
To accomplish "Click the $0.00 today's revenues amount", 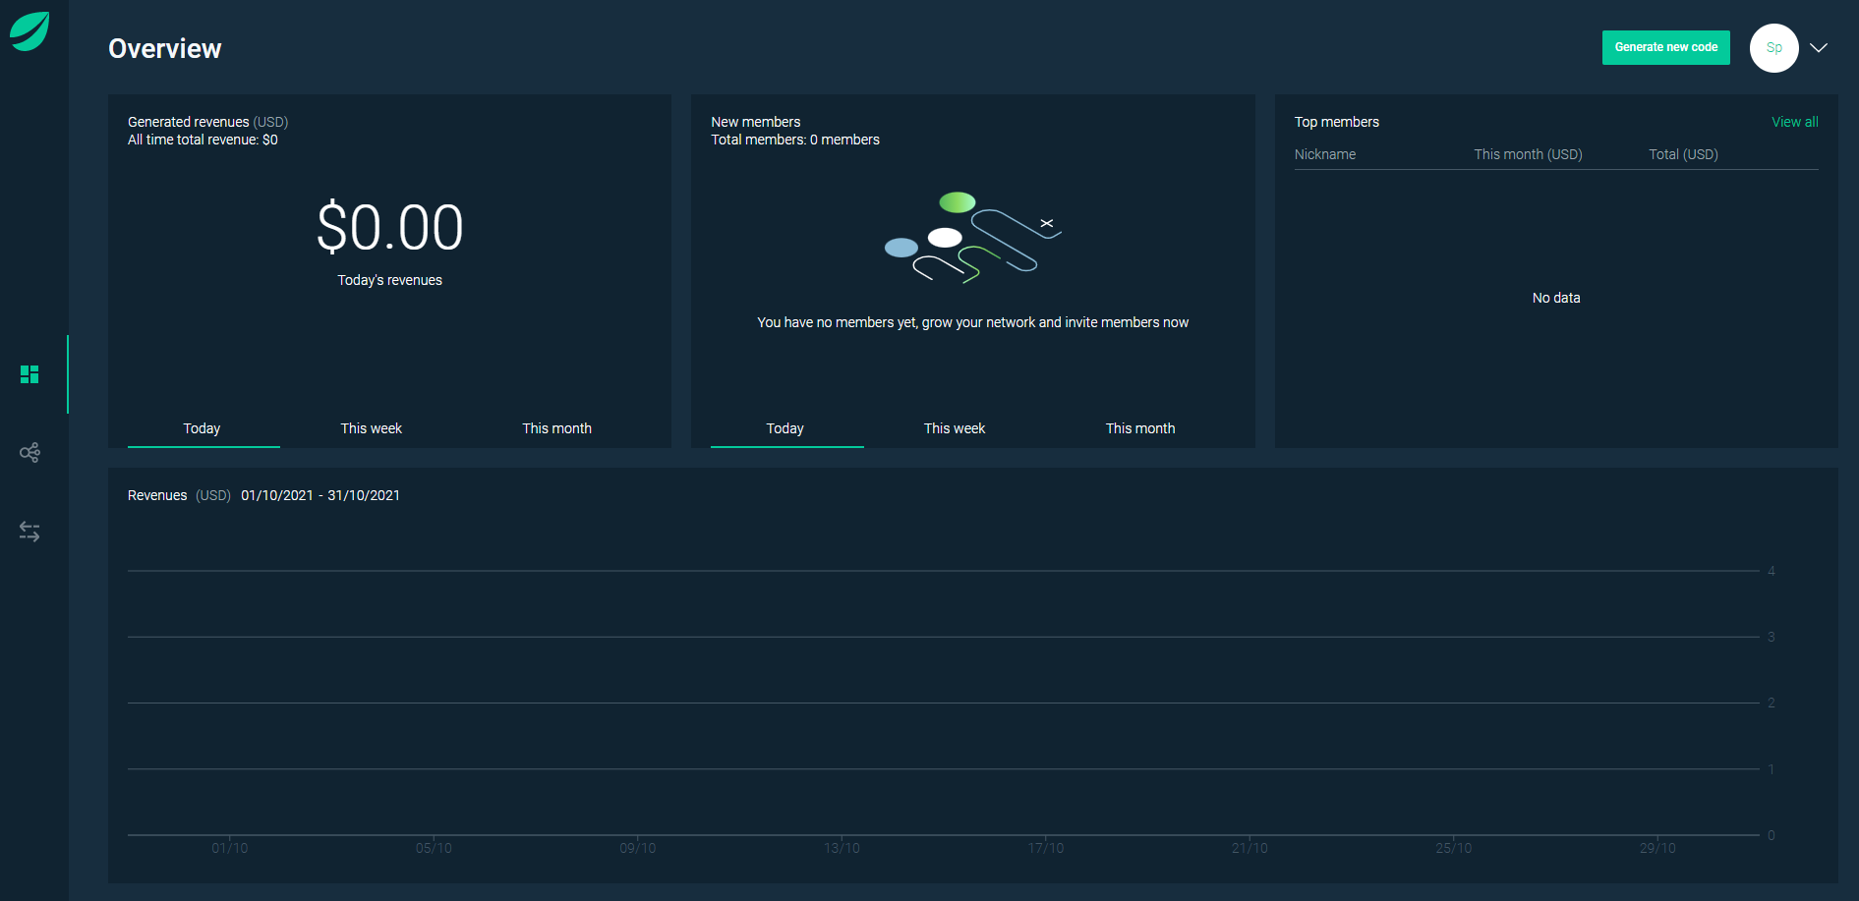I will pos(389,228).
